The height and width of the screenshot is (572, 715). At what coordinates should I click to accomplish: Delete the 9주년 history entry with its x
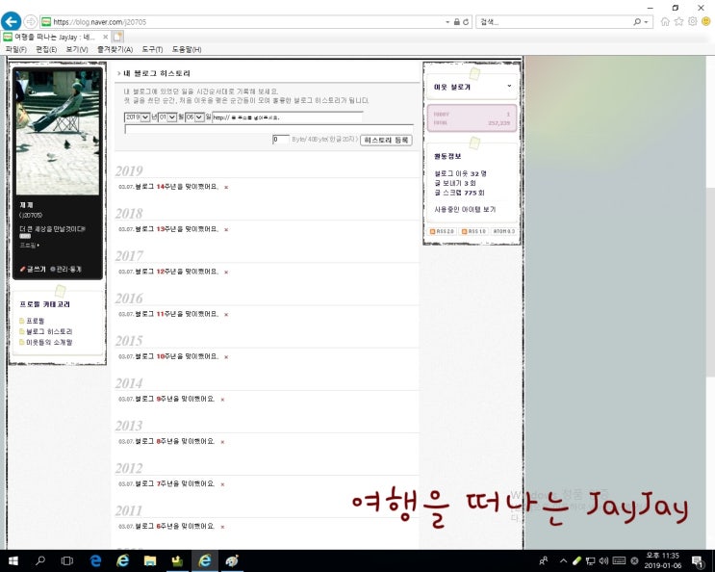[222, 399]
